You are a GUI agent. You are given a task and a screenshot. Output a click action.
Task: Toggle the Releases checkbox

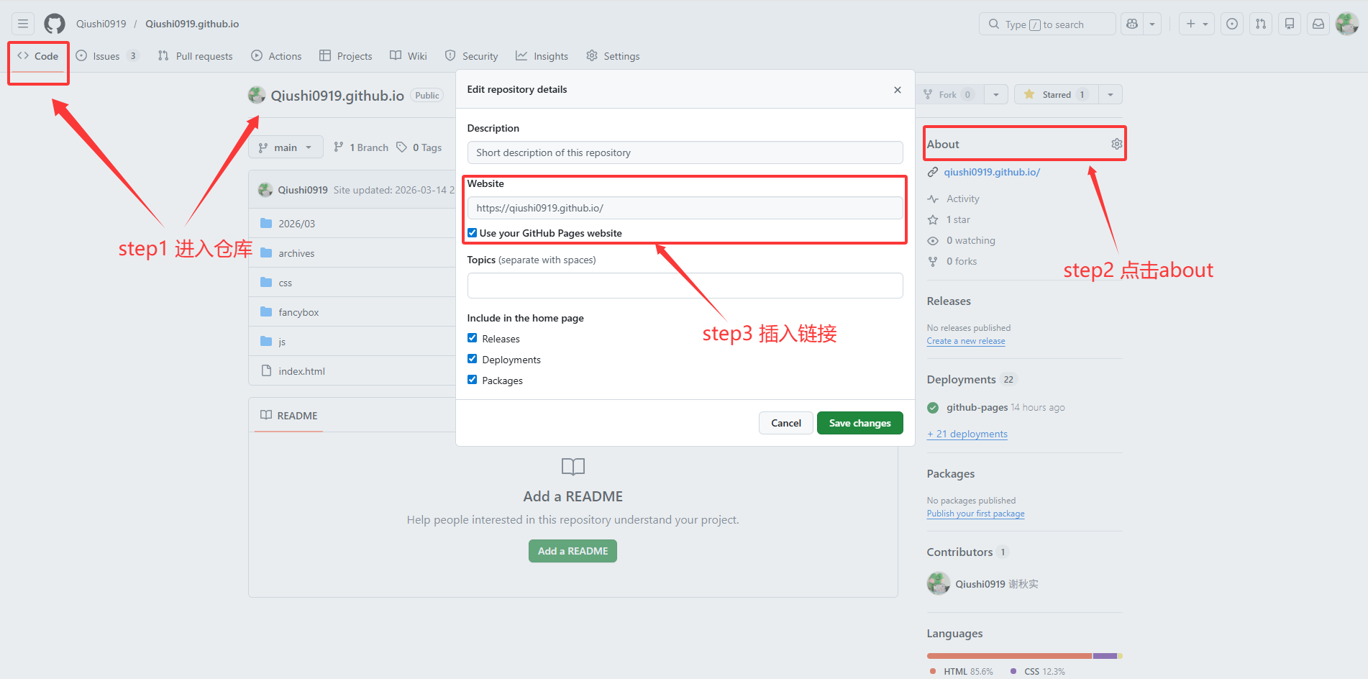473,338
